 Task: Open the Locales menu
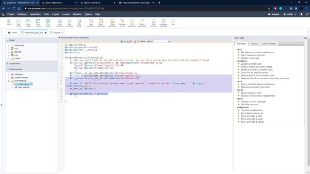[66, 14]
